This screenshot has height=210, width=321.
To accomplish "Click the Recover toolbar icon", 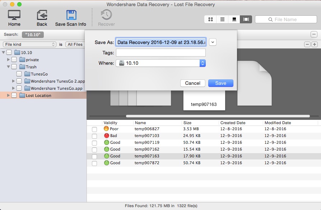I will click(x=106, y=15).
